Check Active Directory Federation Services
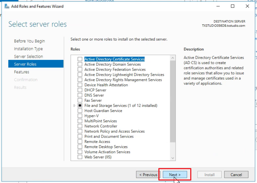257x183 pixels. (x=80, y=69)
